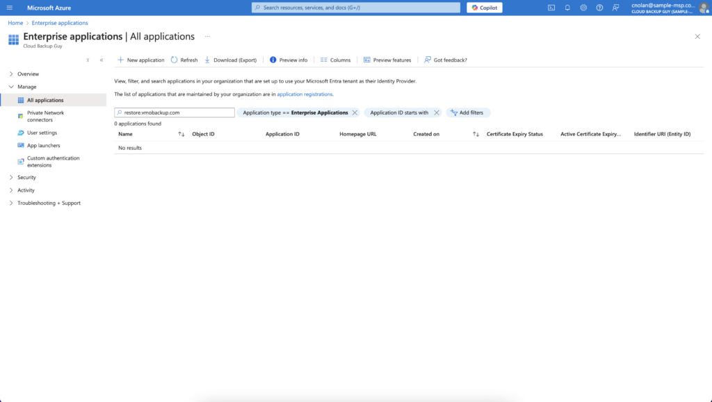This screenshot has height=402, width=712.
Task: Open the Columns chooser
Action: (x=335, y=60)
